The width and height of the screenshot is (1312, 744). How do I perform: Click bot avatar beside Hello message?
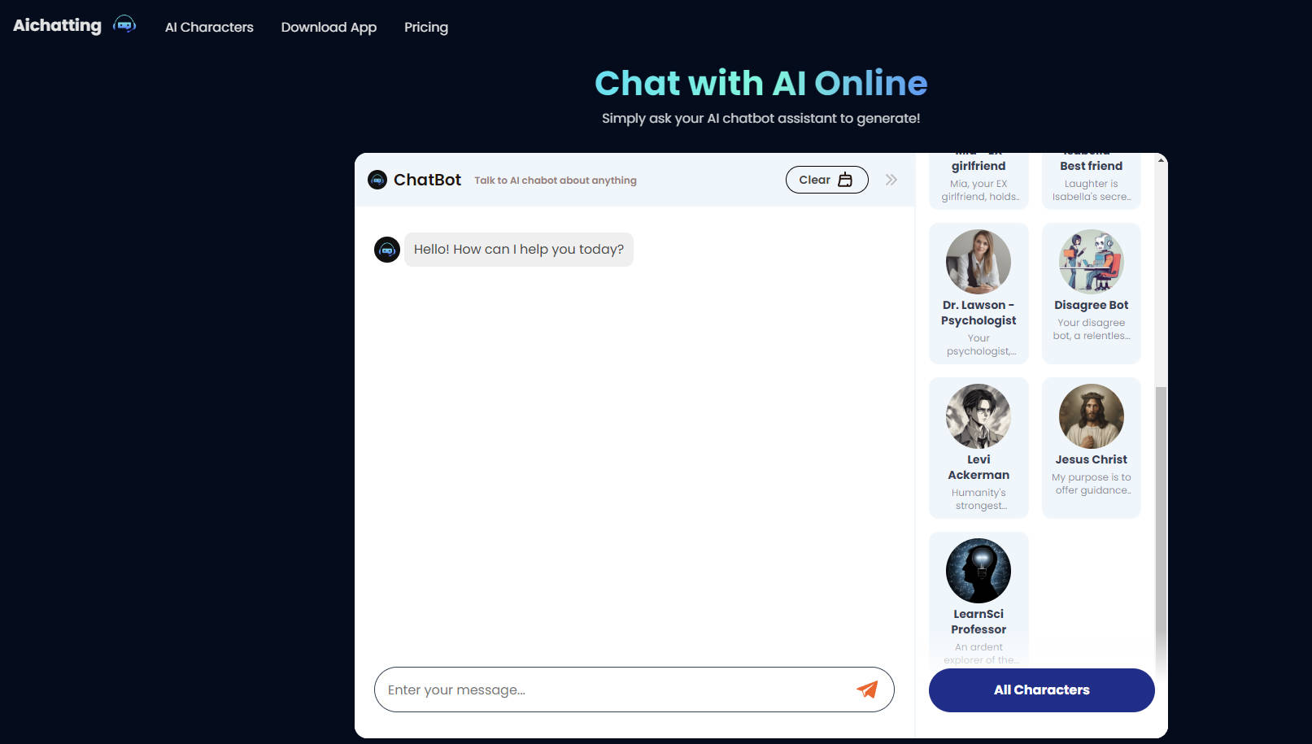pos(387,250)
